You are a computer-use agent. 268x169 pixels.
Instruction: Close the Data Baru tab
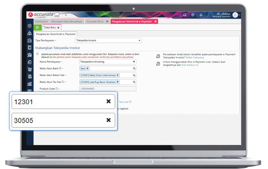(x=58, y=28)
